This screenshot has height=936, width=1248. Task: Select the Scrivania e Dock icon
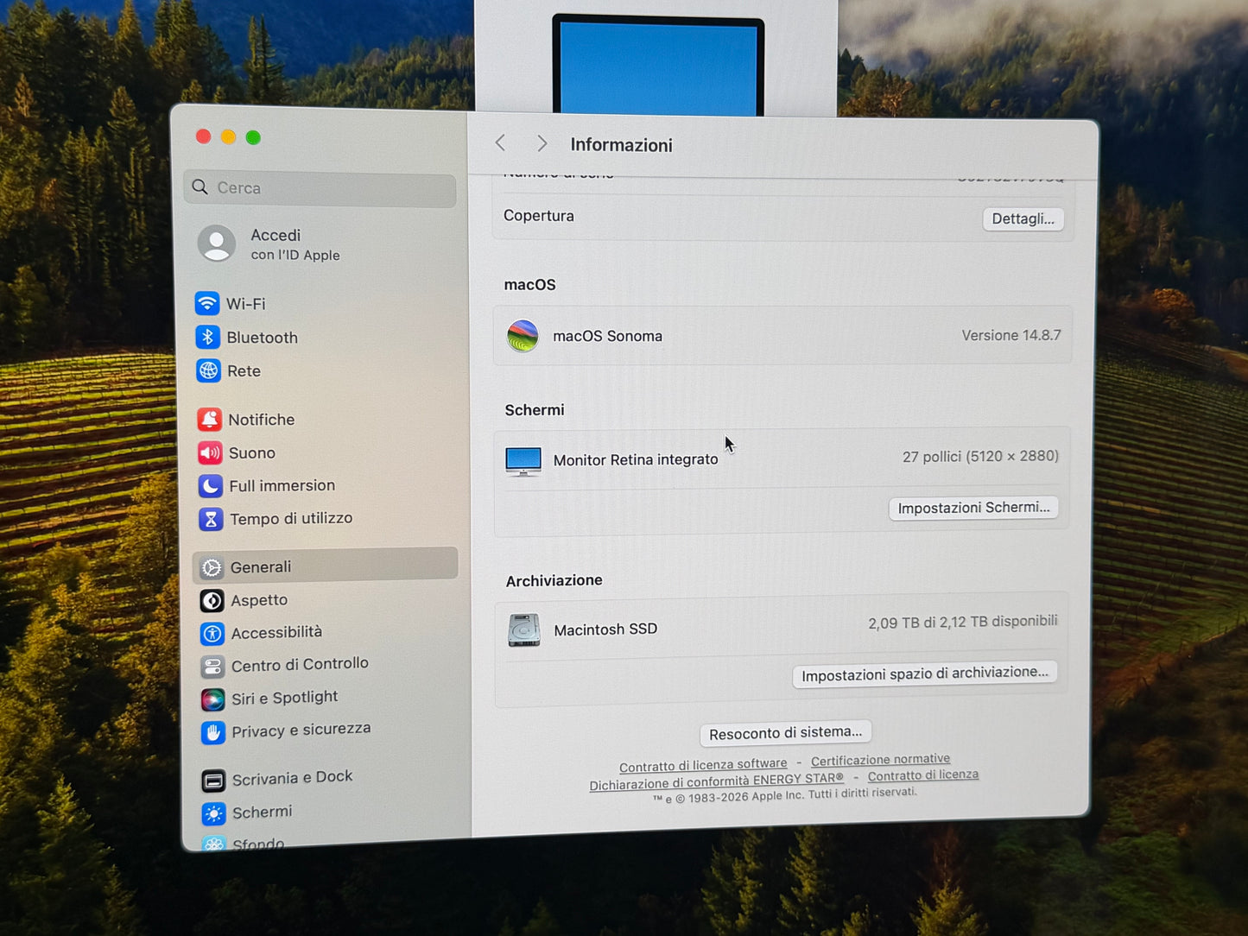(213, 781)
